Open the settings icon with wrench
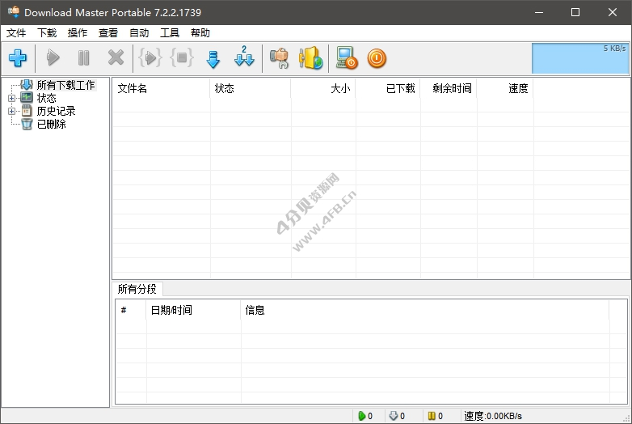 click(x=279, y=58)
